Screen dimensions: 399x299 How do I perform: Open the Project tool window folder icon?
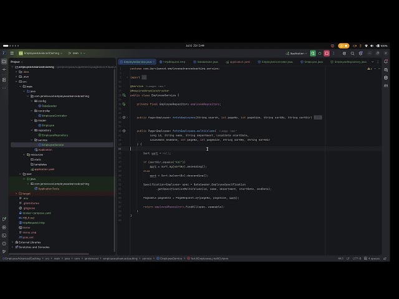pos(4,61)
